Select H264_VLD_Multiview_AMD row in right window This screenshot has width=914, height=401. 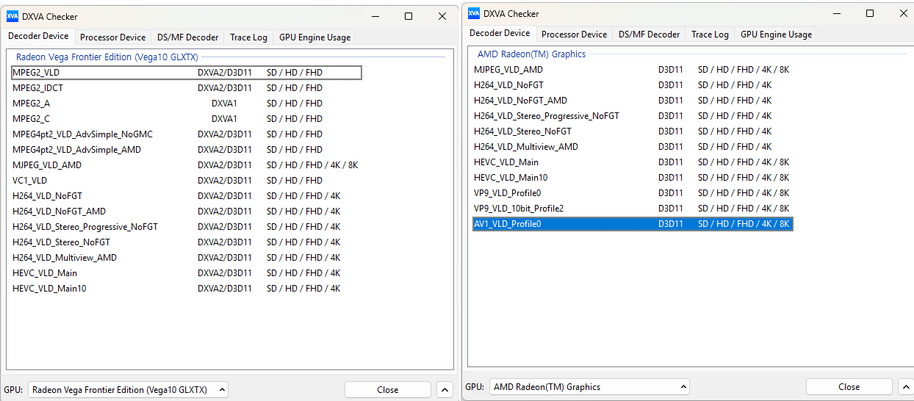coord(633,147)
